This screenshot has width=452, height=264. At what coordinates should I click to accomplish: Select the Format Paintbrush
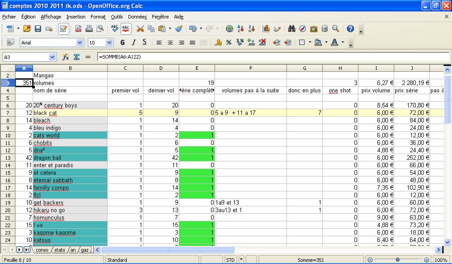pyautogui.click(x=179, y=29)
